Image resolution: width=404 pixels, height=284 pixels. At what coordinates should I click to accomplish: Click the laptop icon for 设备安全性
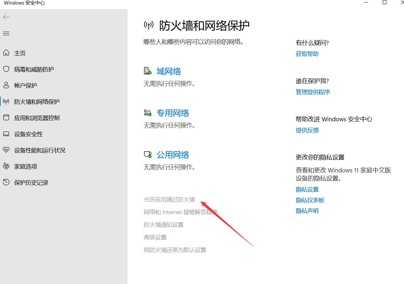click(6, 134)
